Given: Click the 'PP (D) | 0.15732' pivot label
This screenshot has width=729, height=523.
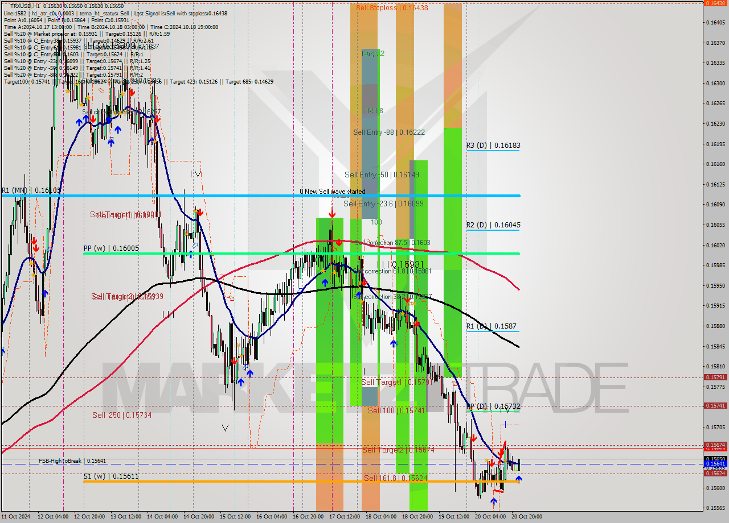Looking at the screenshot, I should 493,406.
